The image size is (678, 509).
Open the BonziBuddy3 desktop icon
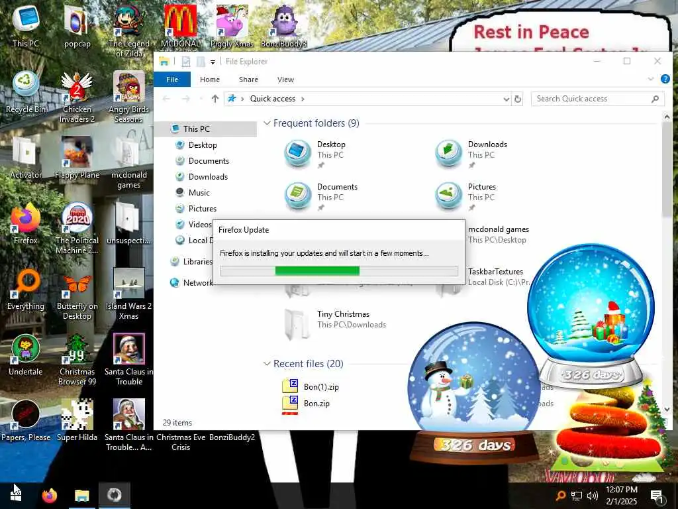(x=283, y=27)
